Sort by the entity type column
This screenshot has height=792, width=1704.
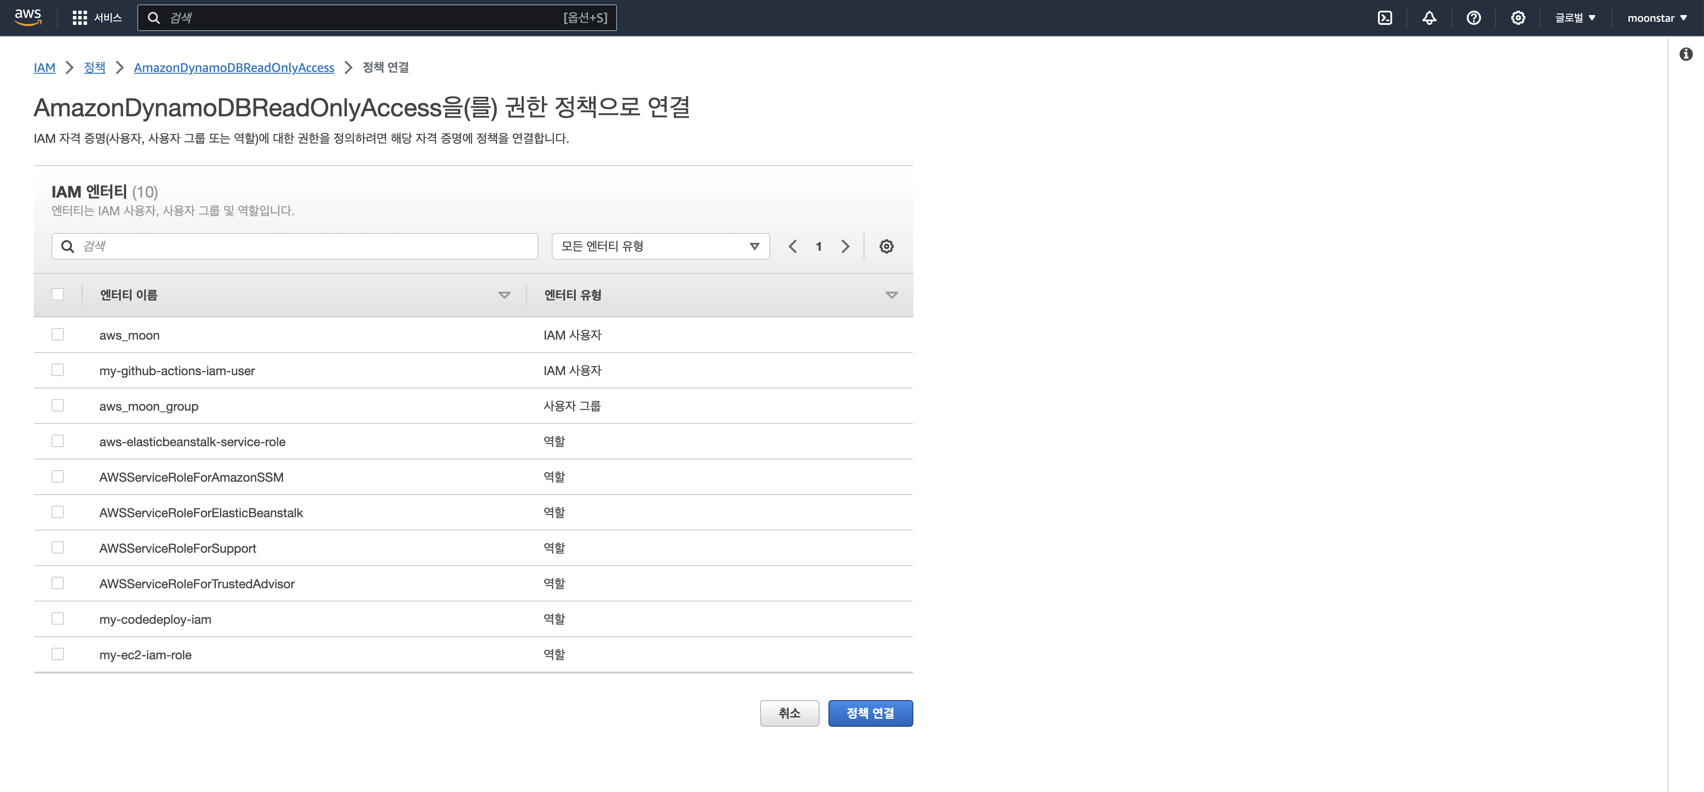[x=891, y=295]
